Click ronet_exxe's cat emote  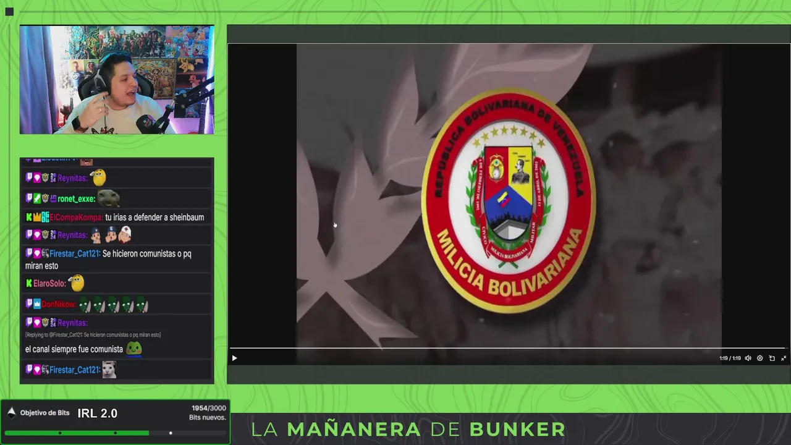click(x=109, y=198)
